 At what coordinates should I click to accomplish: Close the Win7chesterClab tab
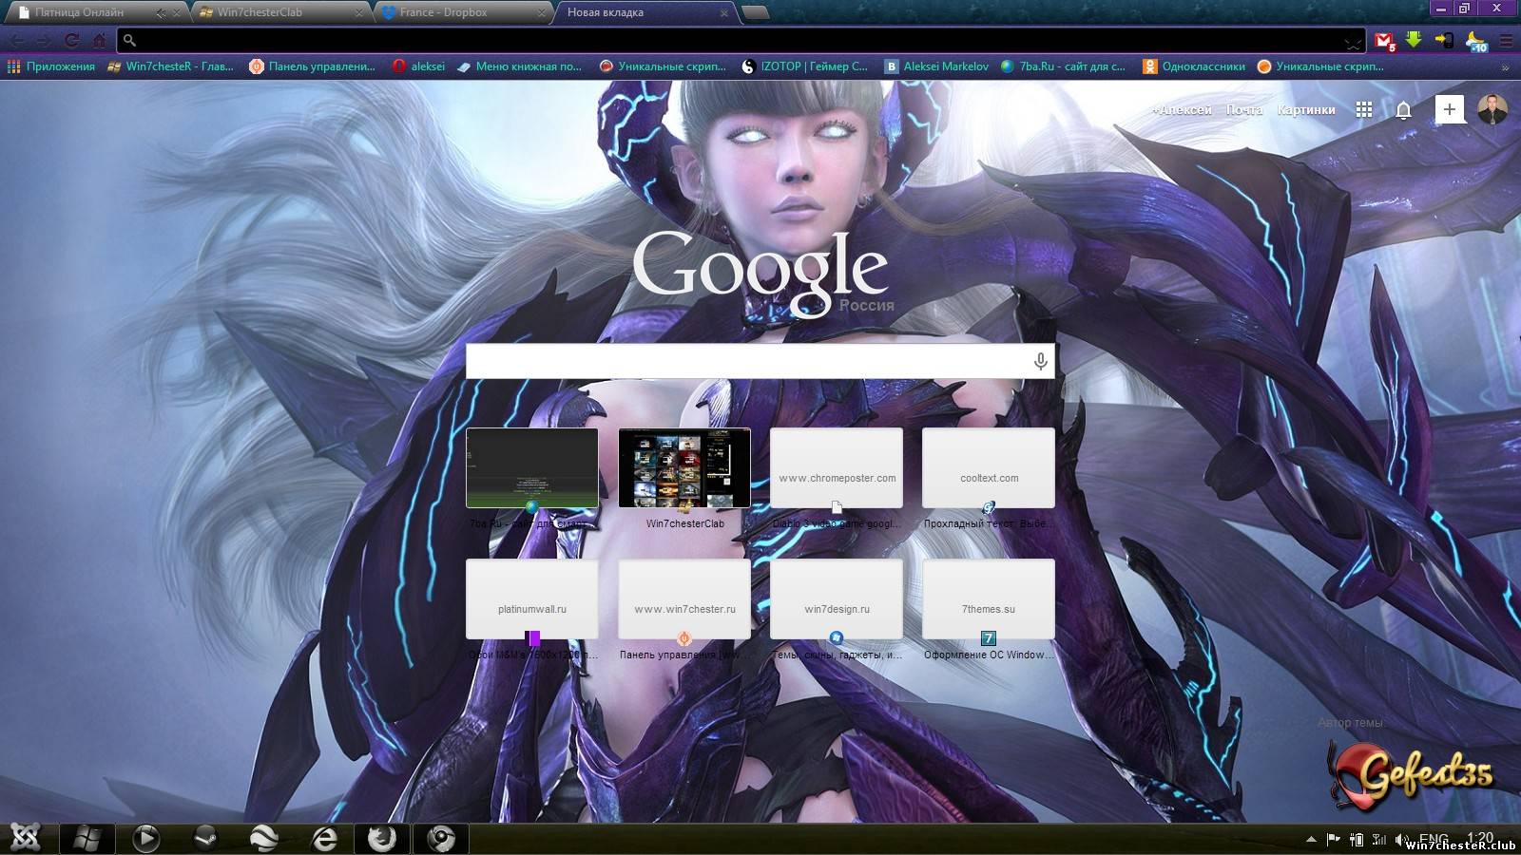359,13
